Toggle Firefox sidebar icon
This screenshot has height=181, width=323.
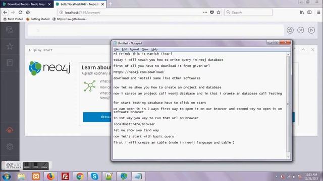click(309, 12)
